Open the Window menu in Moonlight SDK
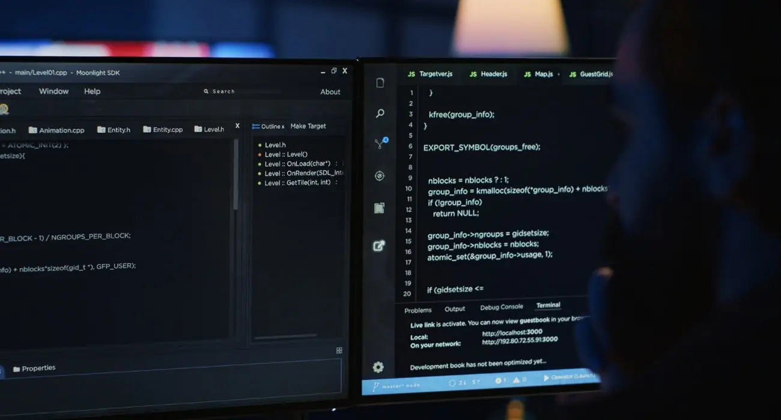This screenshot has height=420, width=781. point(53,91)
